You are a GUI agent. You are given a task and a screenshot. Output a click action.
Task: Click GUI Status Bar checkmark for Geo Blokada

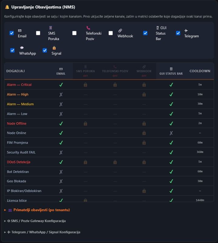tap(171, 181)
